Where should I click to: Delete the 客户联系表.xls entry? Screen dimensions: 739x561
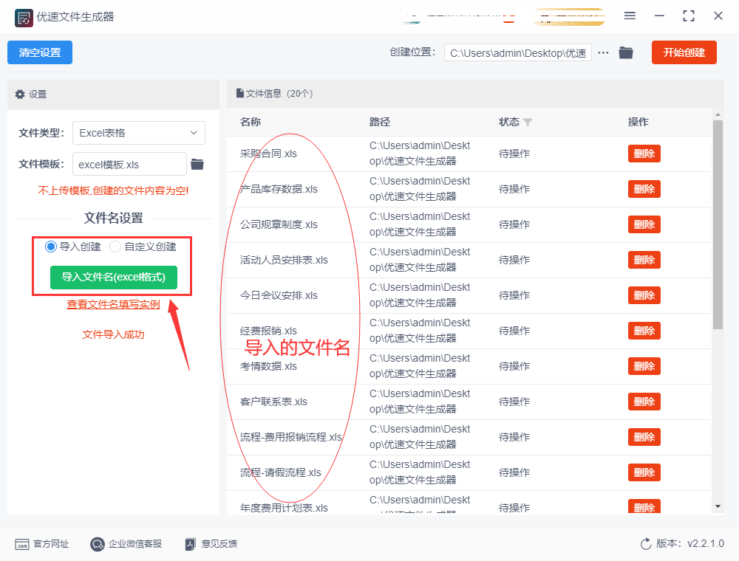click(644, 402)
